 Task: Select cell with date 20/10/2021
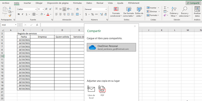point(24,56)
